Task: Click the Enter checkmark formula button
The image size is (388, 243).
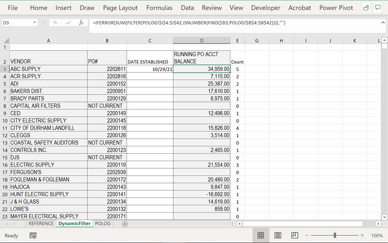Action: point(69,23)
